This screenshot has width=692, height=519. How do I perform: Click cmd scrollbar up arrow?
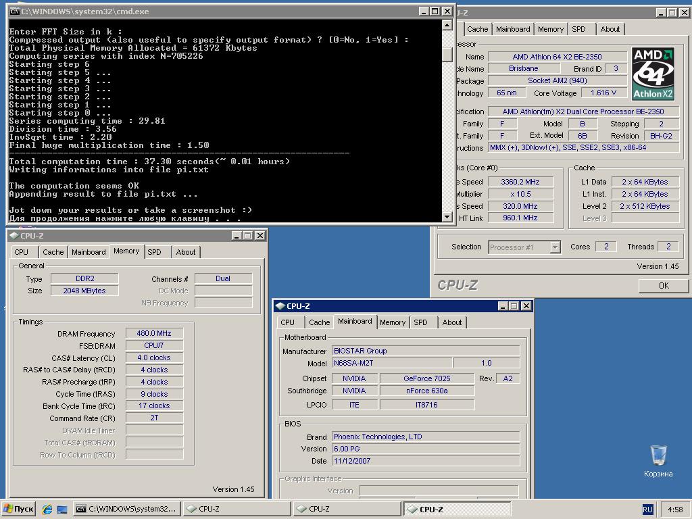tap(447, 25)
